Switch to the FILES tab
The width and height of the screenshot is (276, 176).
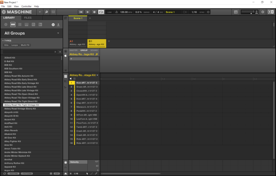(28, 18)
